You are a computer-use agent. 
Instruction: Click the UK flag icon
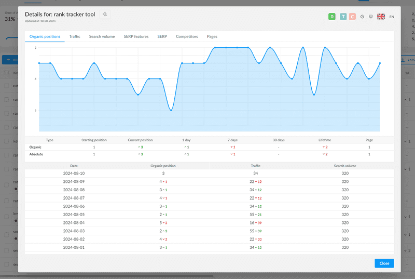(381, 17)
